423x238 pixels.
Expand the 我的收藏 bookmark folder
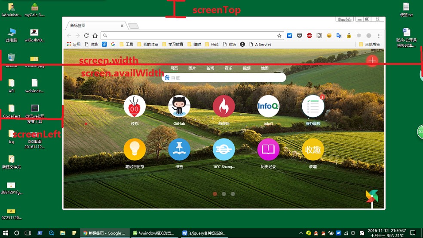click(x=148, y=45)
